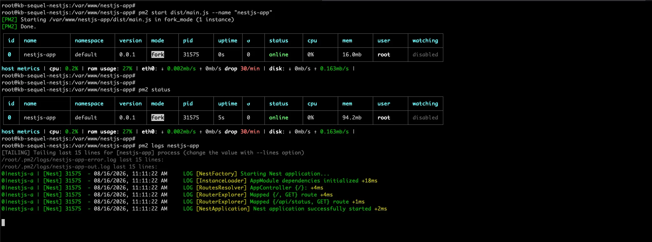
Task: Click the 'pm2 logs nestjs-app' command text
Action: pos(169,146)
